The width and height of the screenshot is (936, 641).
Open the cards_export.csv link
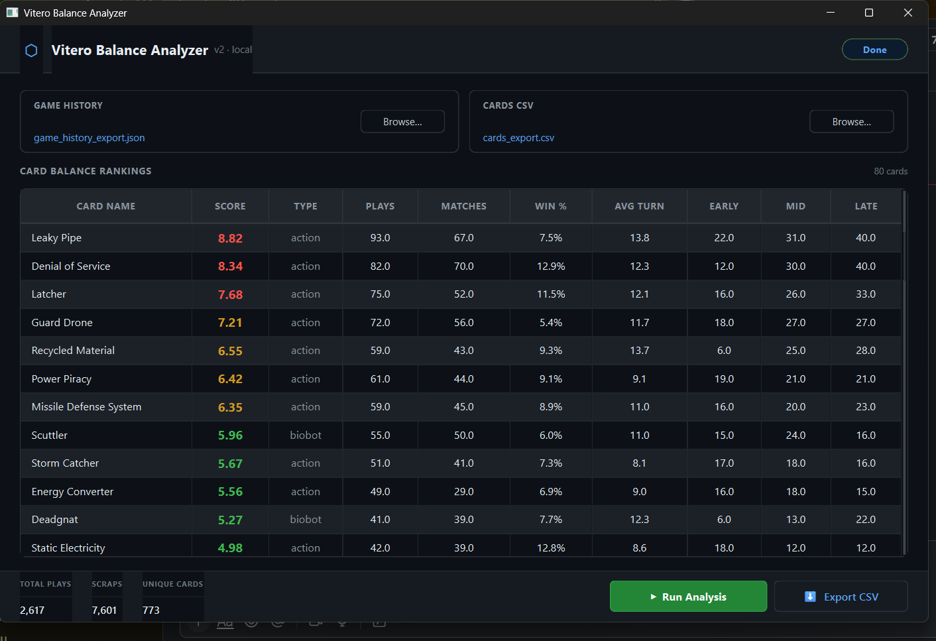pyautogui.click(x=518, y=138)
